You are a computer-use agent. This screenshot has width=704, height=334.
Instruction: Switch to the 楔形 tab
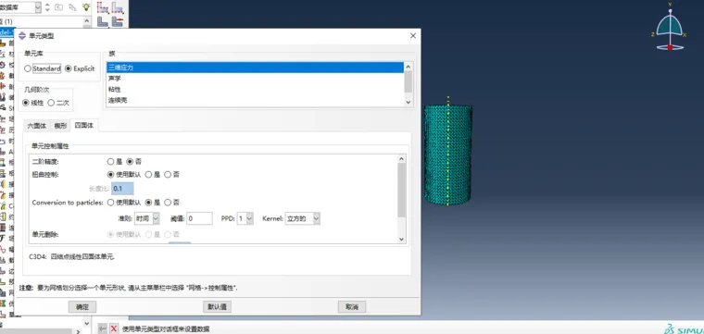point(60,126)
